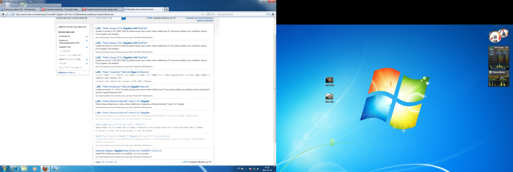513x172 pixels.
Task: Expand the Produits (3) filter
Action: pyautogui.click(x=87, y=36)
